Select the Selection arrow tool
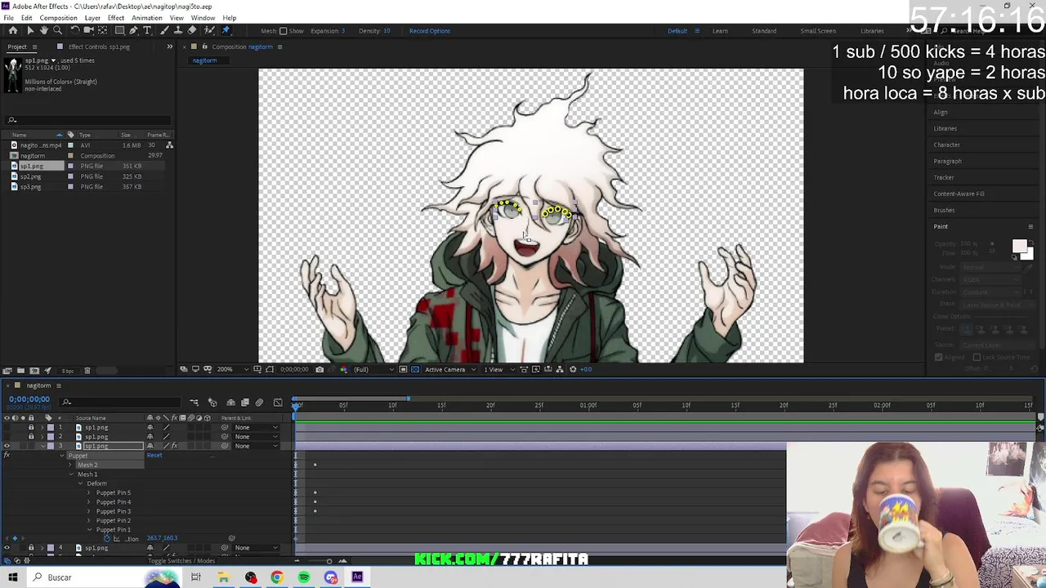The width and height of the screenshot is (1046, 588). pos(30,30)
